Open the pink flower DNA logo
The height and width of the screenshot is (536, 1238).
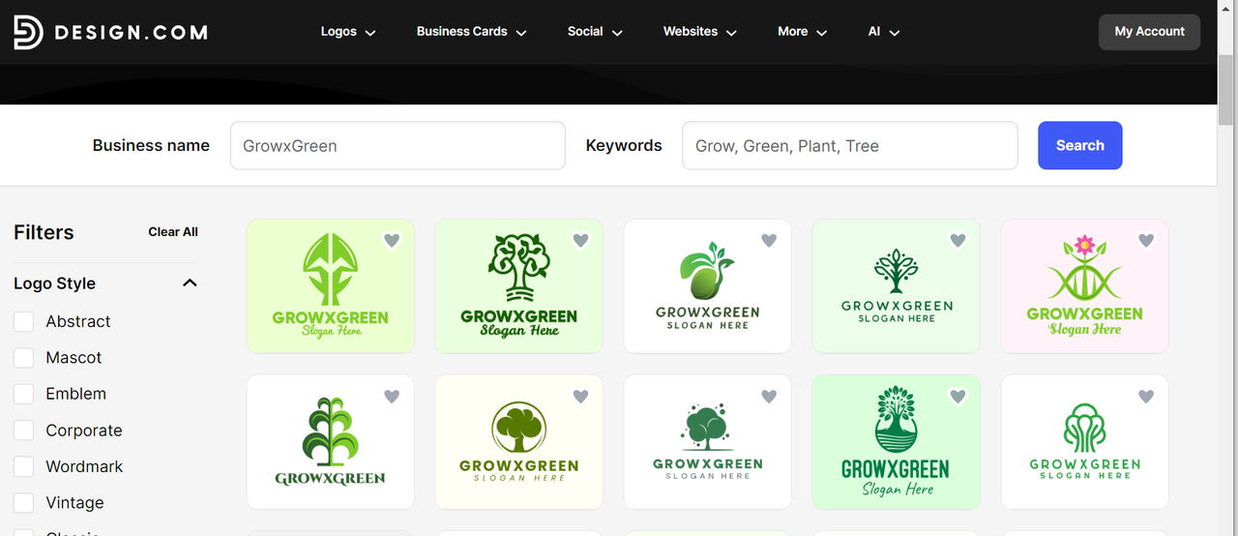tap(1085, 286)
